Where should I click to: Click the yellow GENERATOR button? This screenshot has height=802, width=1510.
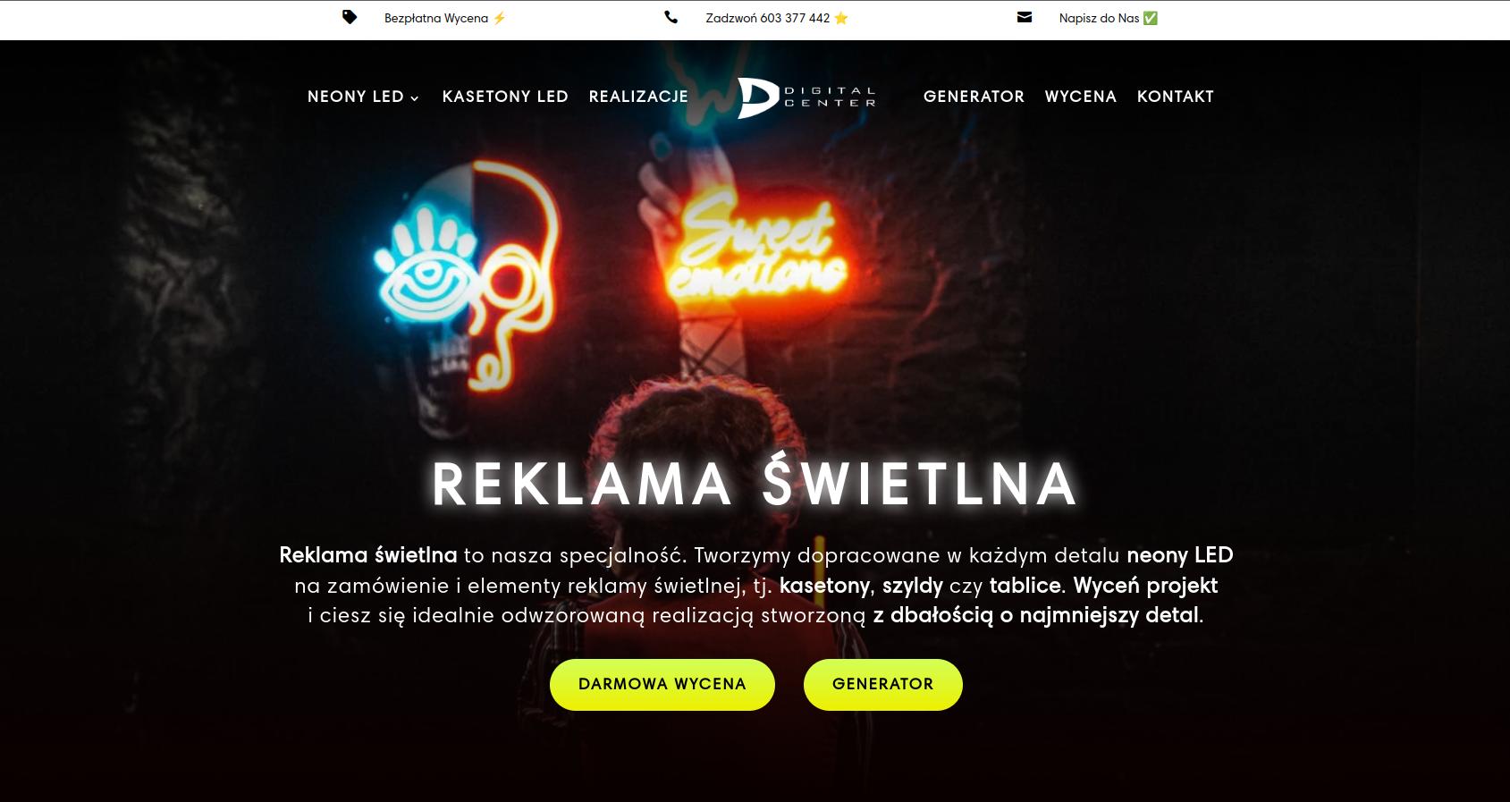[883, 685]
